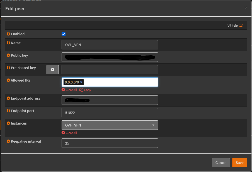This screenshot has width=252, height=172.
Task: Click the info icon next to Allowed IPs
Action: 8,80
